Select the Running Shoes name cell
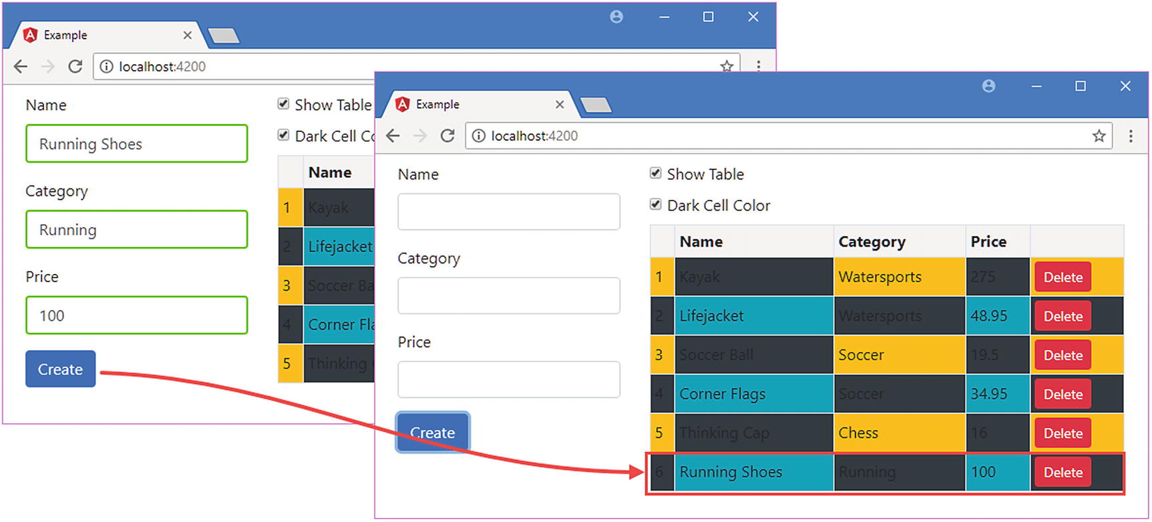Screen dimensions: 1152x522 tap(754, 472)
